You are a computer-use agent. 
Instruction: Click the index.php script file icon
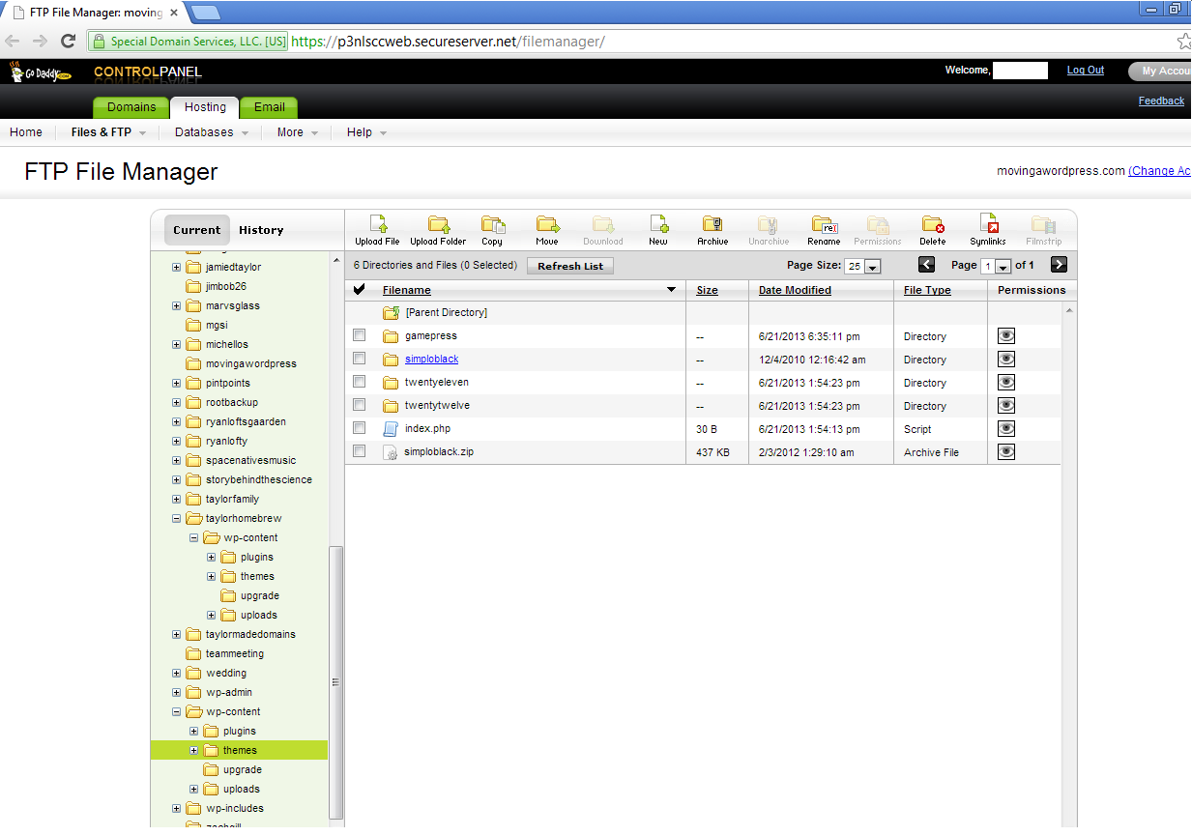391,428
